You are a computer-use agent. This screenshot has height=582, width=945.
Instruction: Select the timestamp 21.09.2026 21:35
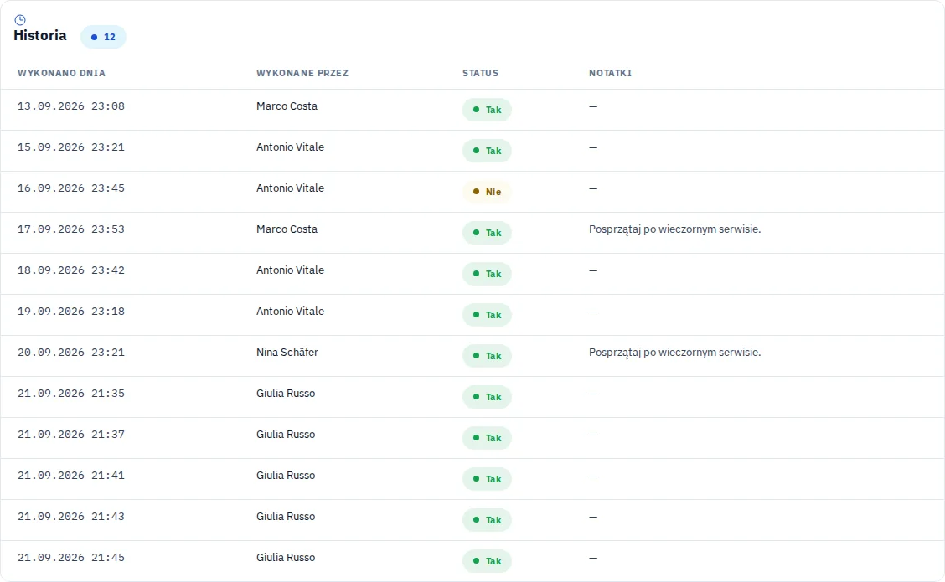pos(71,393)
